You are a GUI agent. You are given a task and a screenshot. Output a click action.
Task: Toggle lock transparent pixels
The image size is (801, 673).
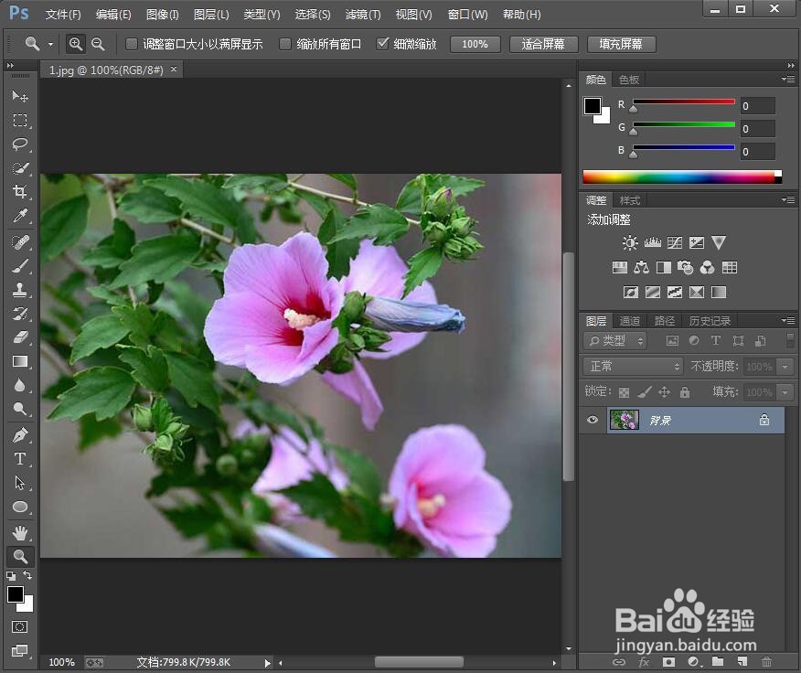(624, 392)
